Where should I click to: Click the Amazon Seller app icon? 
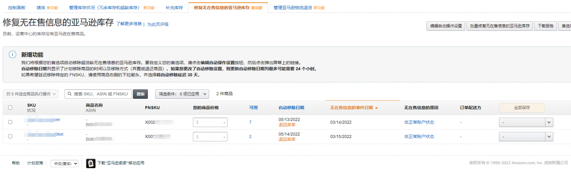pos(91,163)
